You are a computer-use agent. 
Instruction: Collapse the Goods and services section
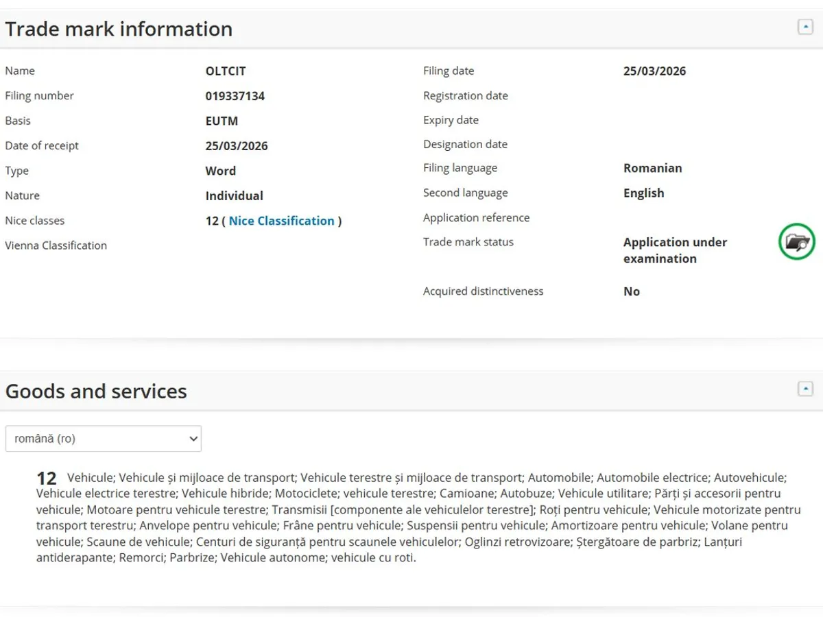[x=805, y=389]
